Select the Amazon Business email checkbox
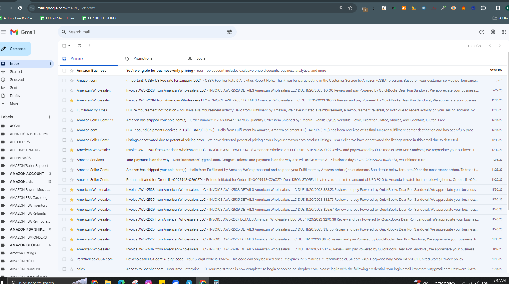This screenshot has width=509, height=284. 64,71
